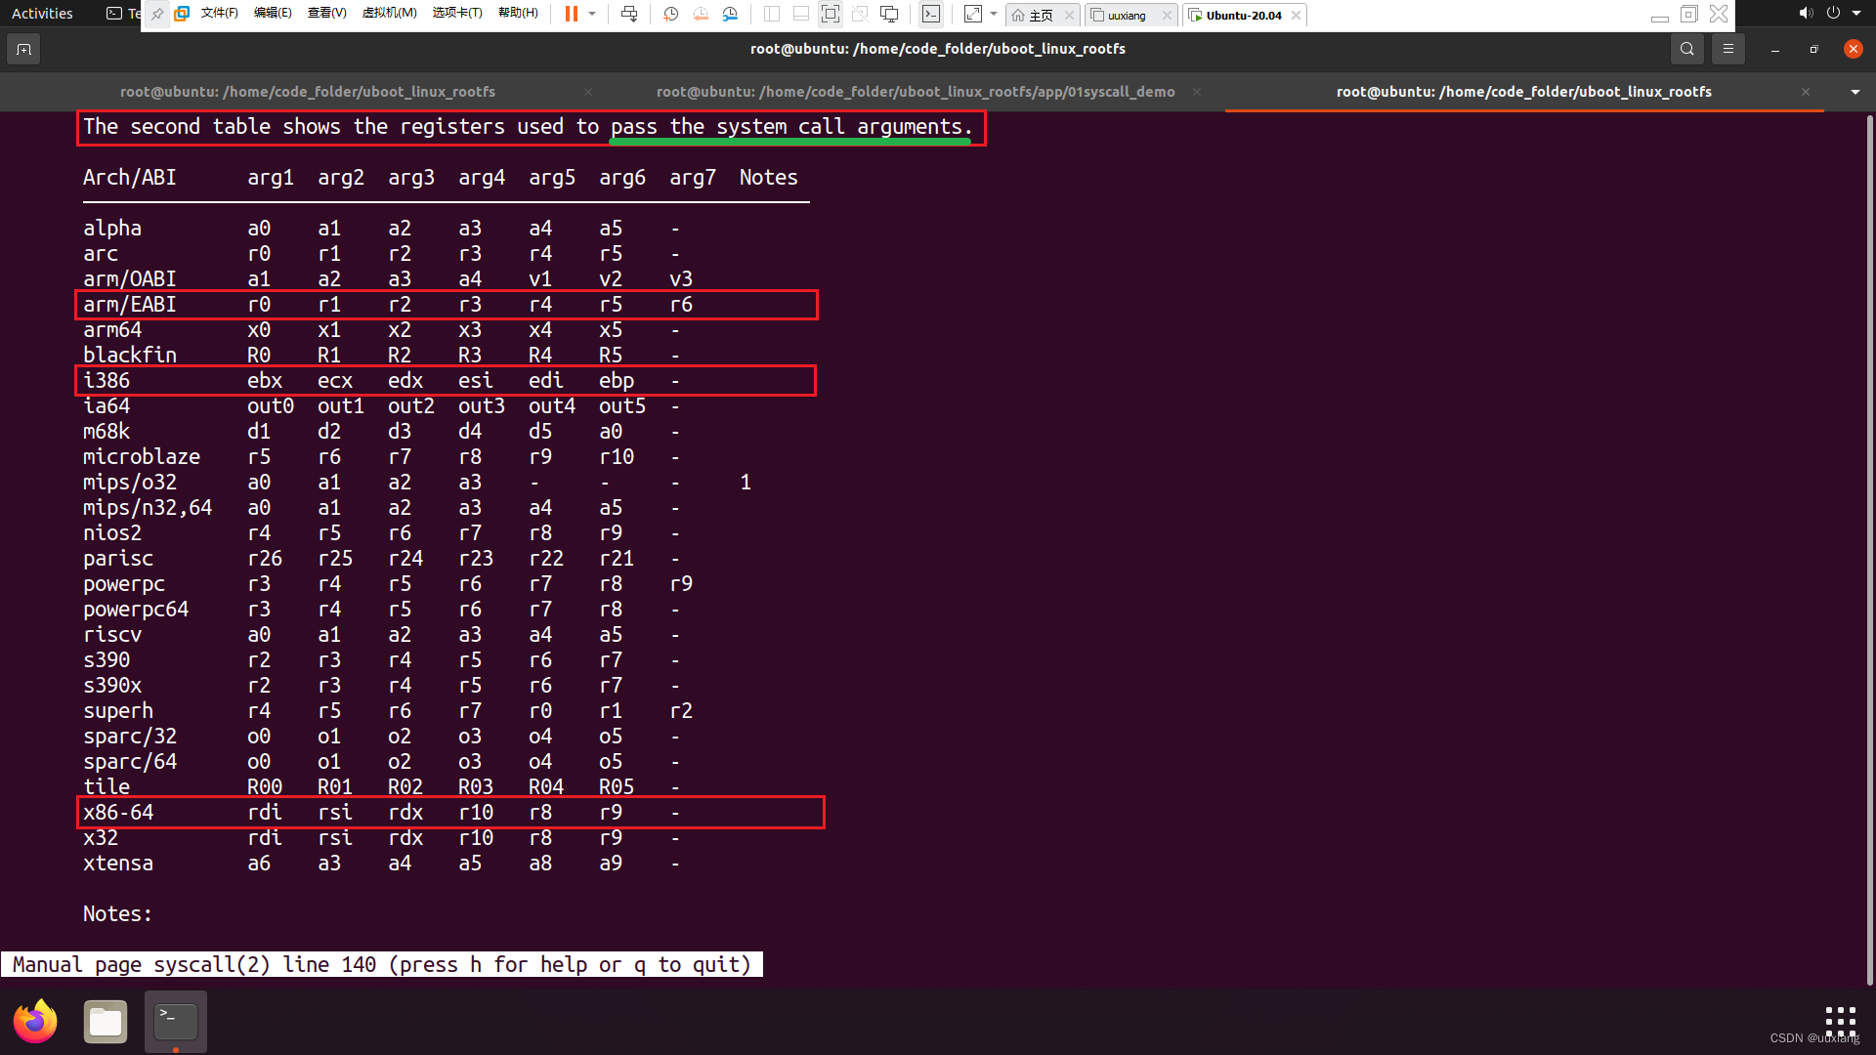Click the 'xtensa' row label
This screenshot has height=1055, width=1876.
[118, 864]
